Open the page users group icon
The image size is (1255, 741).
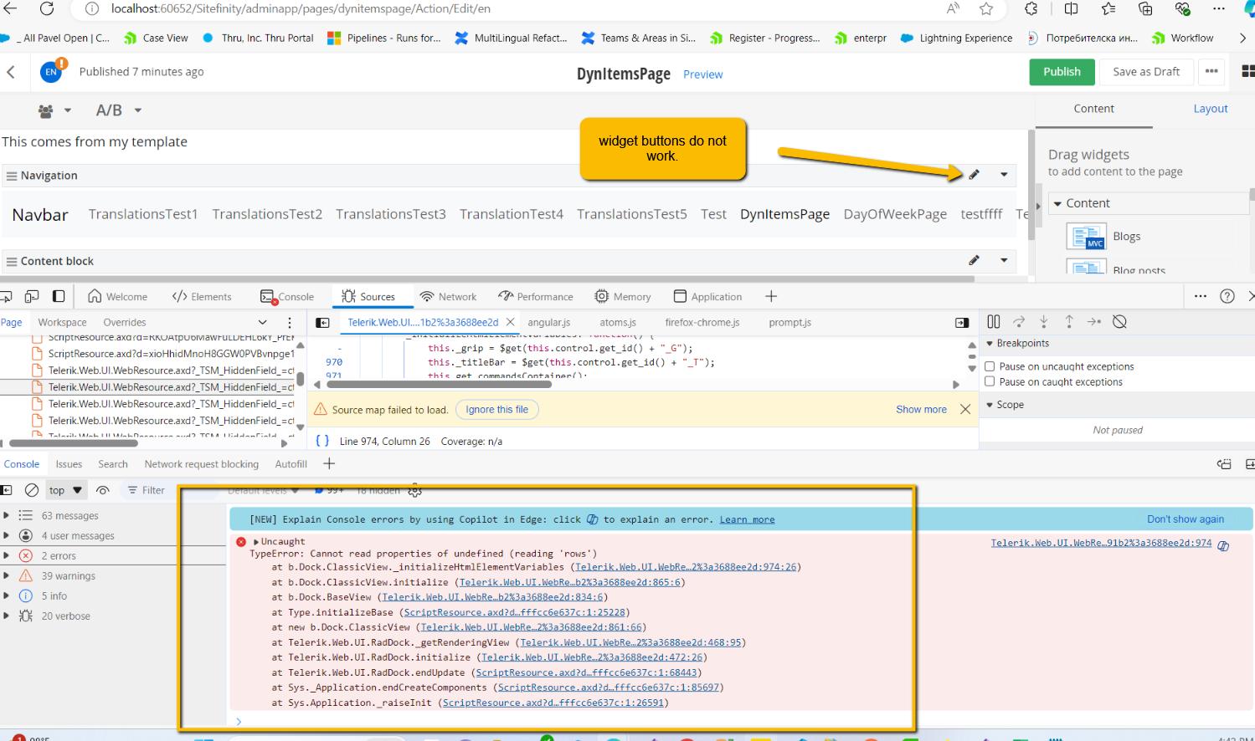(46, 110)
